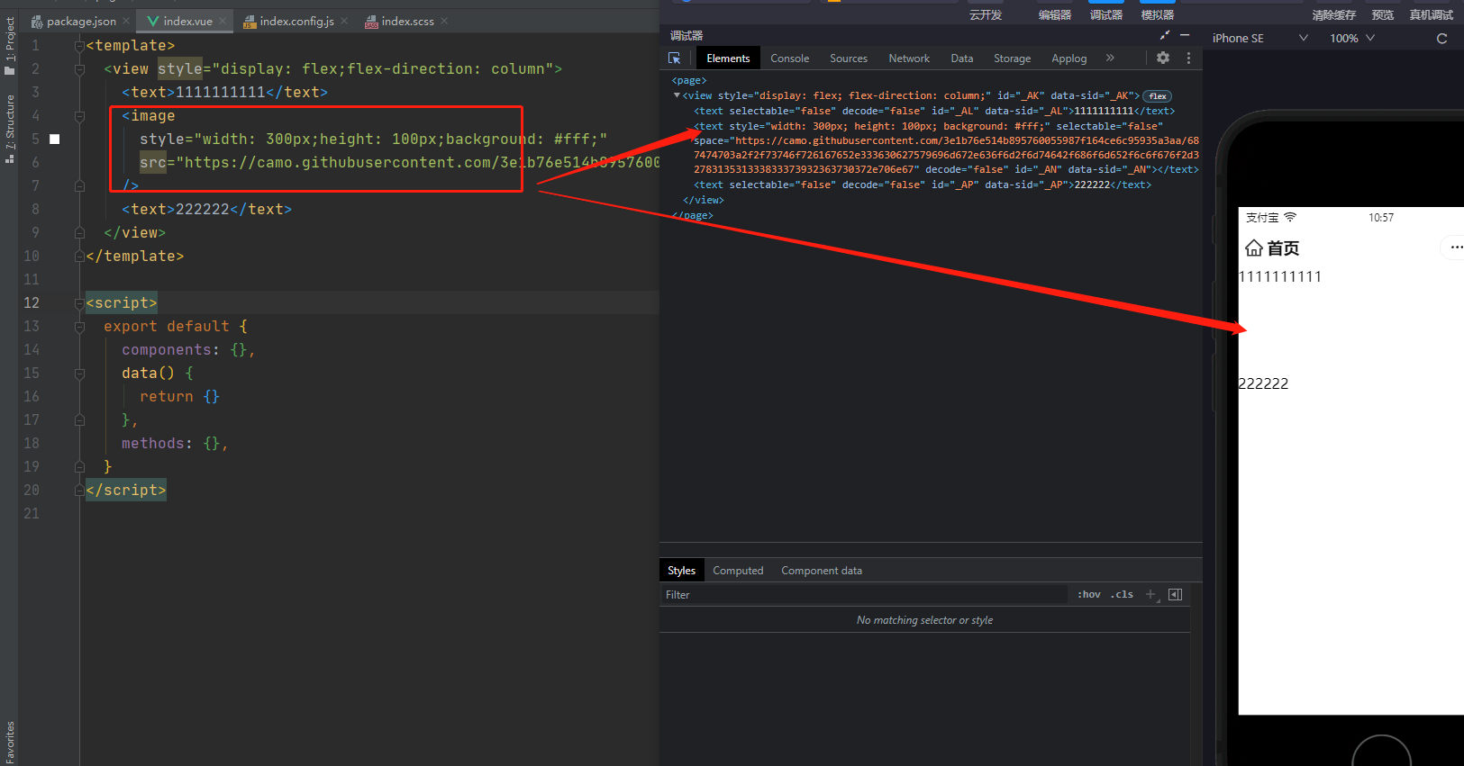This screenshot has height=766, width=1464.
Task: Click the flex badge on view node
Action: point(1158,96)
